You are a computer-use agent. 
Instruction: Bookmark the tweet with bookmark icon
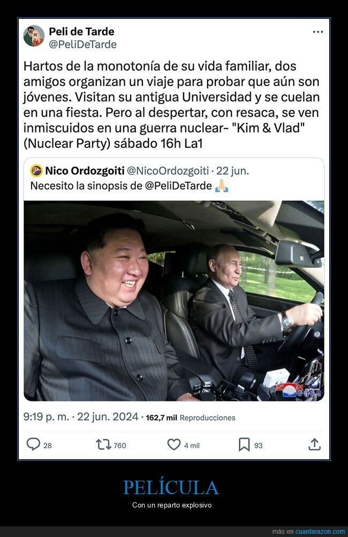click(x=244, y=444)
